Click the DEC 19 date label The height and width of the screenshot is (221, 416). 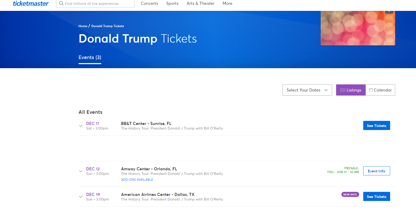93,194
